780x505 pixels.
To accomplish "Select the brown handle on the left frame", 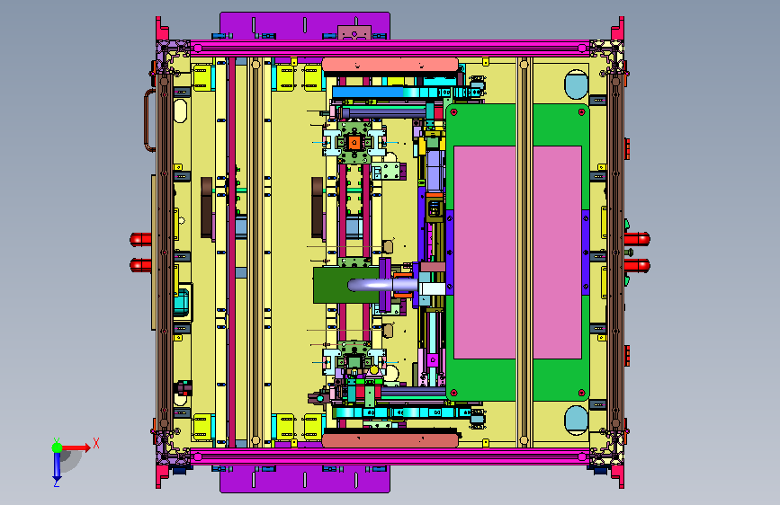I will (x=148, y=120).
